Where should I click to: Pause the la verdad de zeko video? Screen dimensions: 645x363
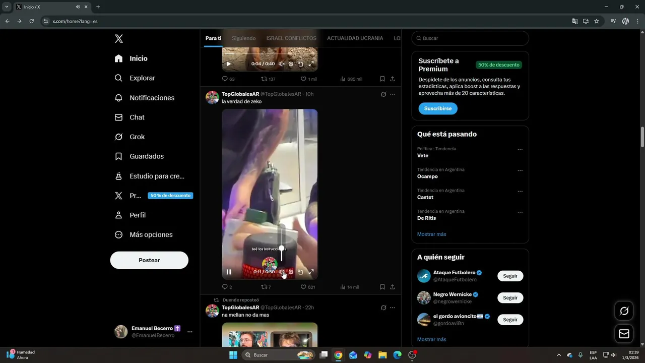229,272
